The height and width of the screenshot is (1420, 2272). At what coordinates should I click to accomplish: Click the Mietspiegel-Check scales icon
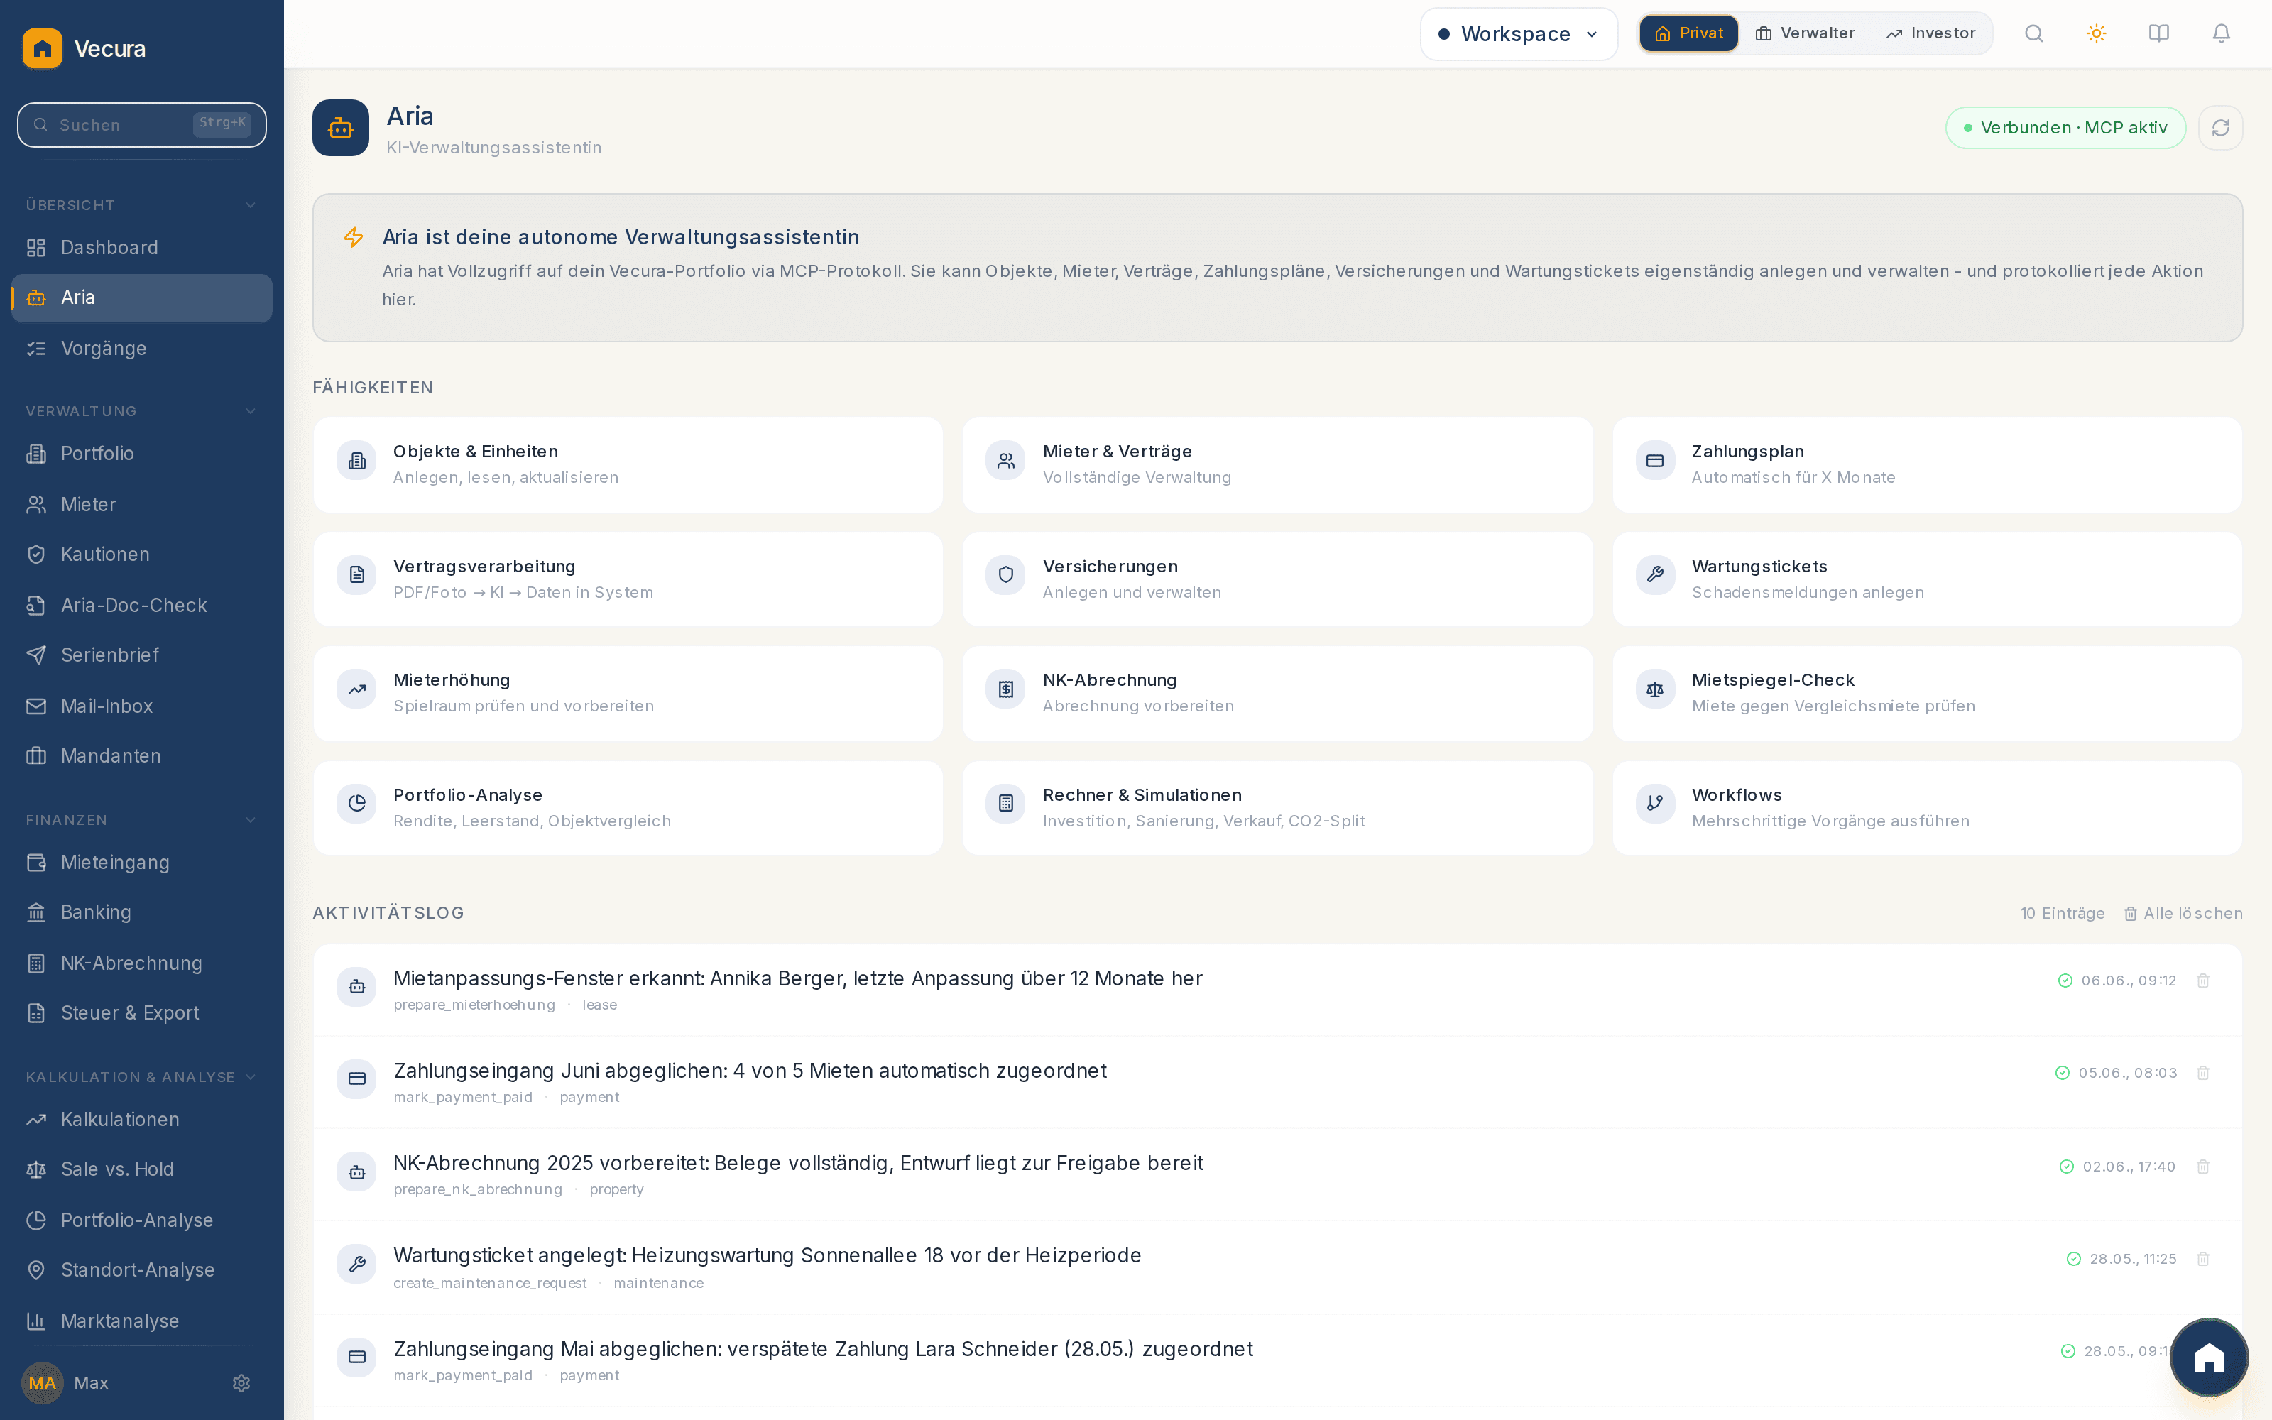(x=1655, y=689)
